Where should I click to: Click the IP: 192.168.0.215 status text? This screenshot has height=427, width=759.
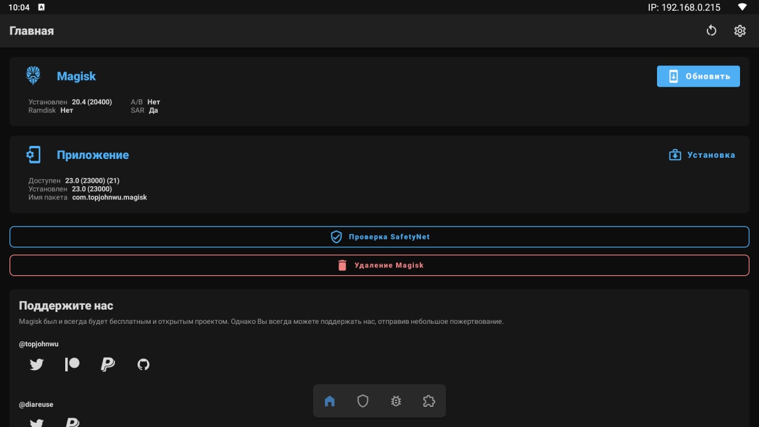(684, 7)
